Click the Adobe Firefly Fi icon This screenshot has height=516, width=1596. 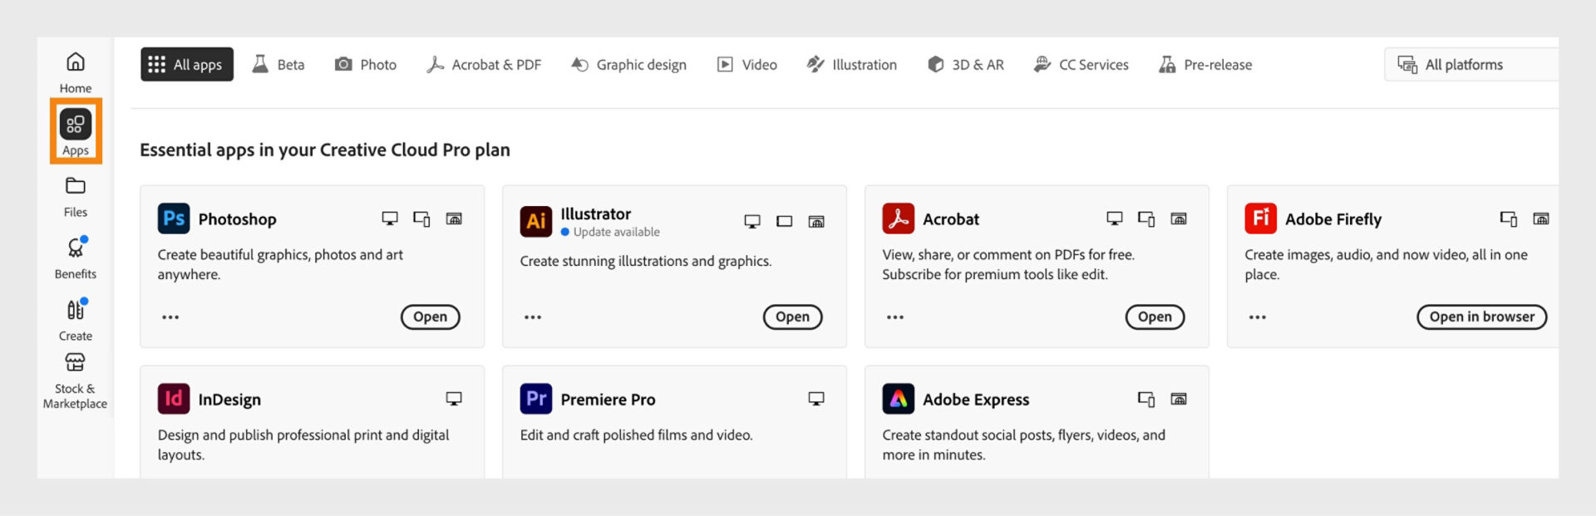click(x=1261, y=219)
